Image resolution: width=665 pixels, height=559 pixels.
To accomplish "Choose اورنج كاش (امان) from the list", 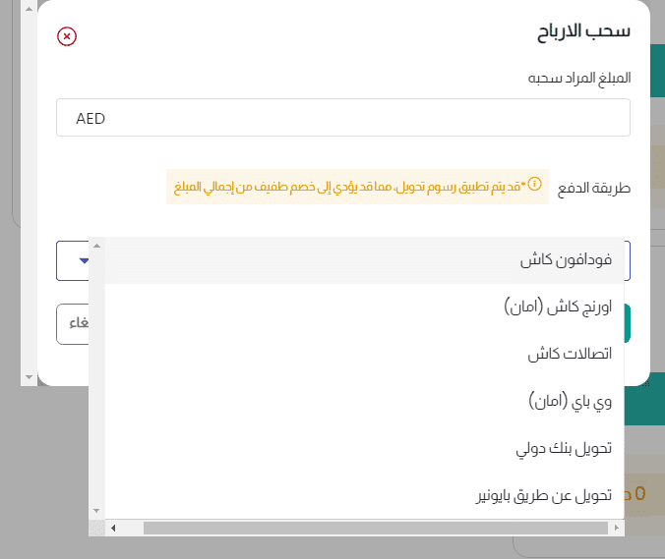I will point(557,307).
